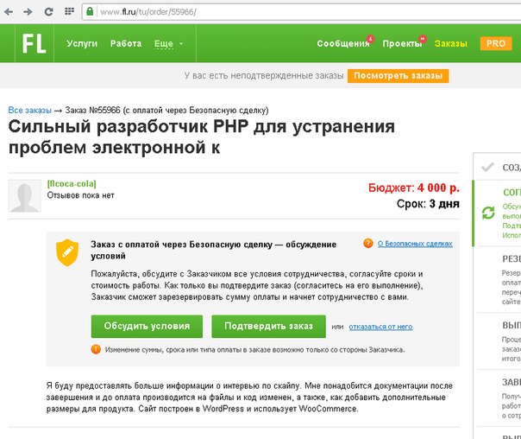Click the green refresh arrows status icon
This screenshot has height=439, width=521.
pyautogui.click(x=488, y=213)
